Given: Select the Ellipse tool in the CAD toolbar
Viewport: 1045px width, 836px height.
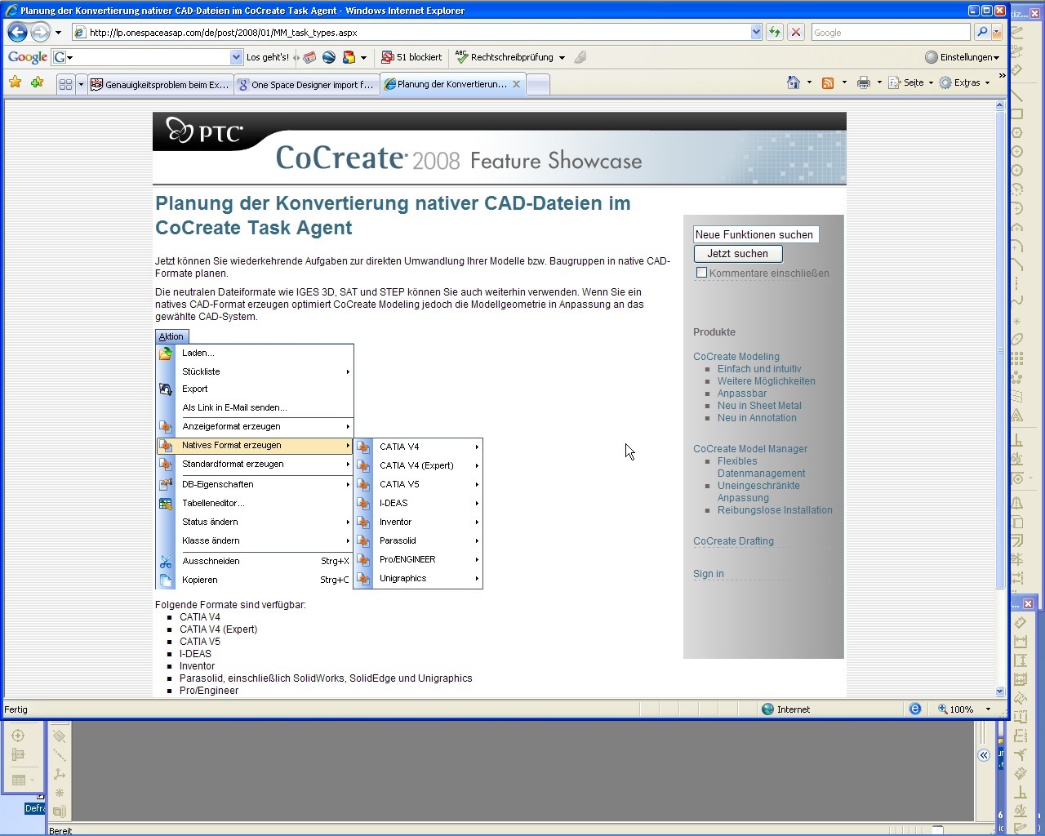Looking at the screenshot, I should [1017, 339].
